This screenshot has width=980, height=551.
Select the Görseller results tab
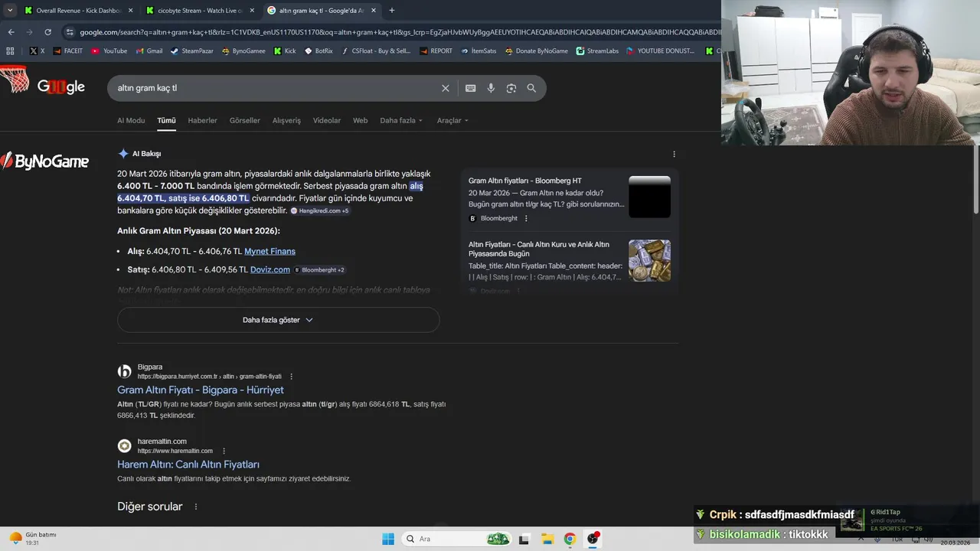pyautogui.click(x=245, y=120)
